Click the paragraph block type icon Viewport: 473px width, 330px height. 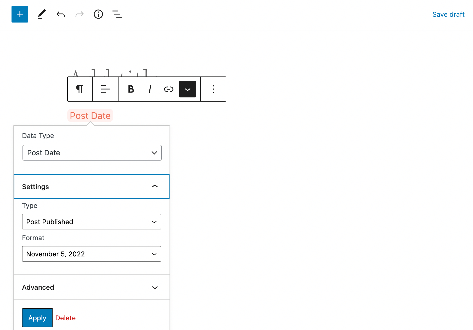tap(80, 89)
